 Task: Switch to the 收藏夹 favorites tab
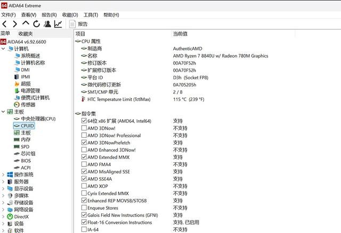(26, 34)
